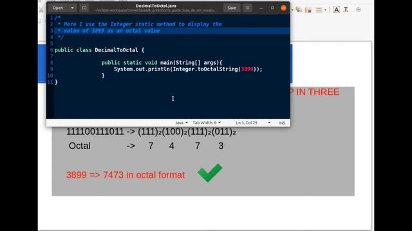Click the text box A icon in background toolbar
The width and height of the screenshot is (412, 231).
coord(336,10)
